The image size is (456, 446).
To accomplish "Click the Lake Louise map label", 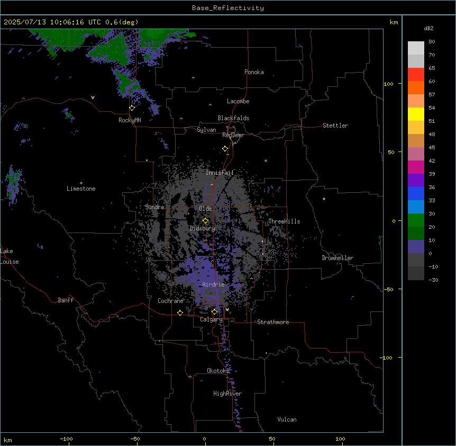I will point(10,256).
